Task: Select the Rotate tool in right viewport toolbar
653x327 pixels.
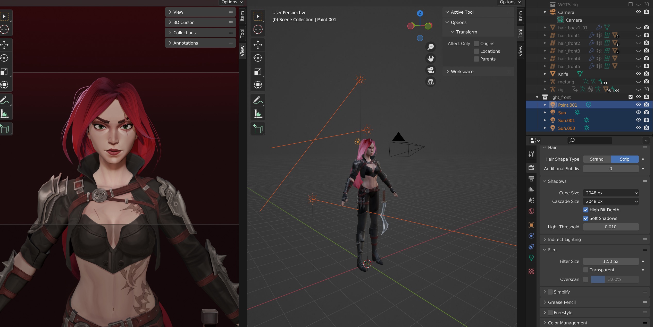Action: tap(258, 58)
